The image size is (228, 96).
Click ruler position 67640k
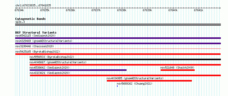point(173,10)
